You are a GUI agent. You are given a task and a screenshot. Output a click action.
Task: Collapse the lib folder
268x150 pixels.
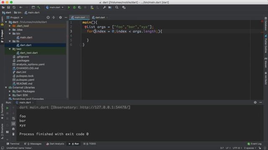click(x=10, y=41)
